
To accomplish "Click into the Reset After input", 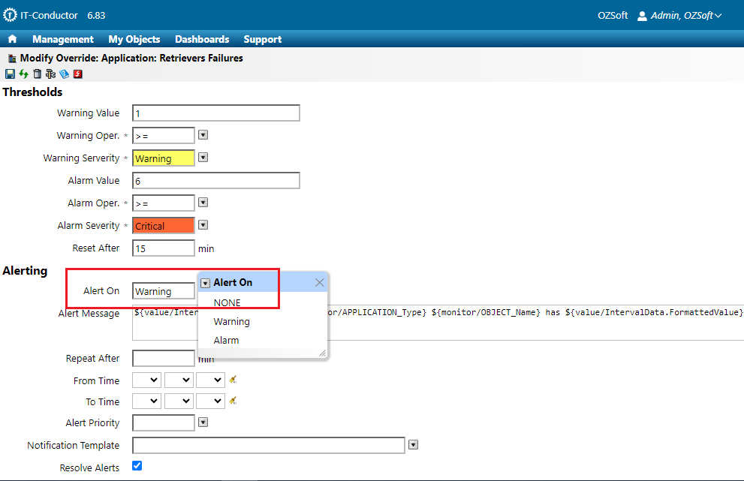I will (163, 248).
